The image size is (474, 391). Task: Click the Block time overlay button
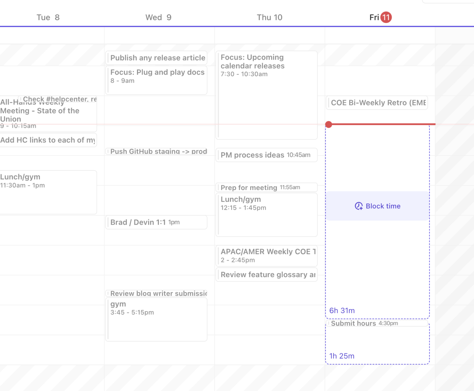(377, 206)
